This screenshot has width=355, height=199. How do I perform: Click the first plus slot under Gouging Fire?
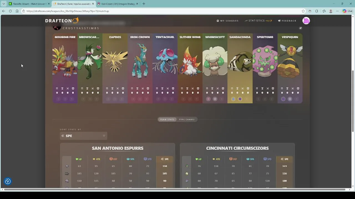[58, 99]
